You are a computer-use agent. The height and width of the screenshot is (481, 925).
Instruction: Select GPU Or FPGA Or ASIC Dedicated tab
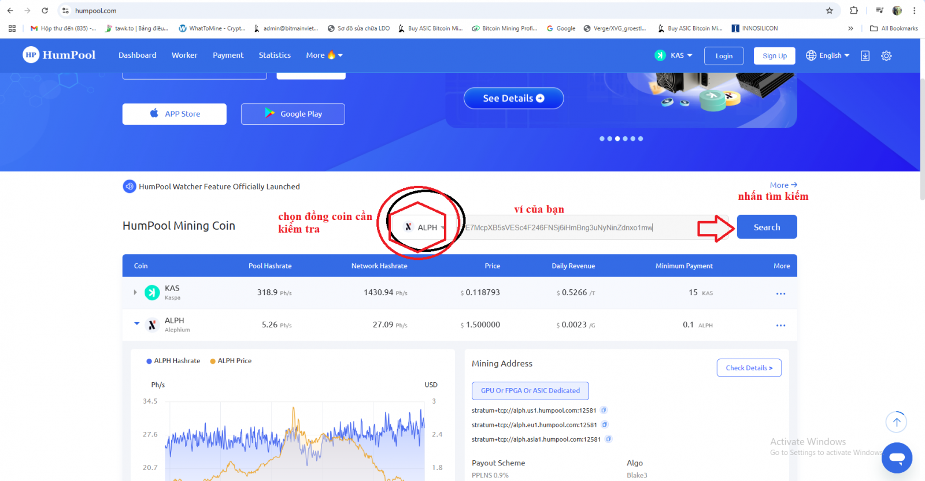click(530, 391)
